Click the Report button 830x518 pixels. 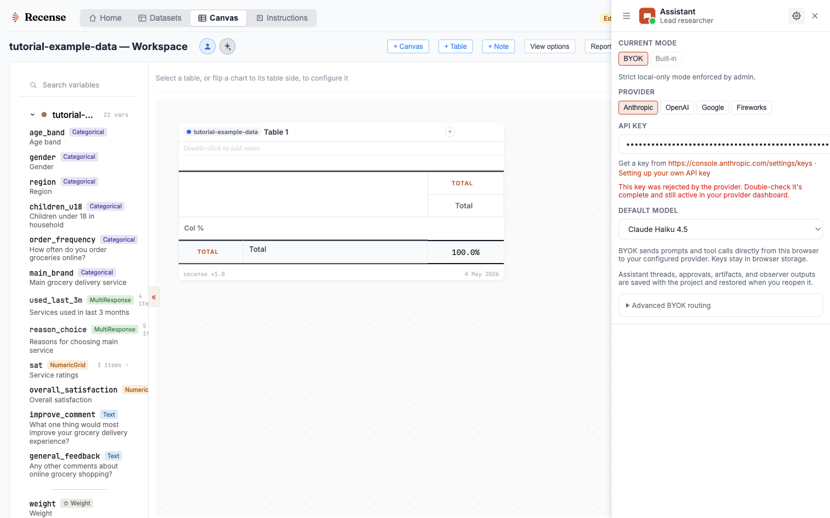coord(598,47)
